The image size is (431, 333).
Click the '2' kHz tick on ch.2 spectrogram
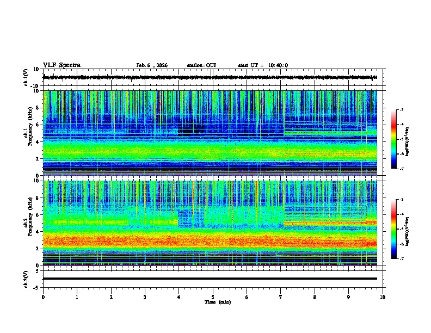point(38,249)
